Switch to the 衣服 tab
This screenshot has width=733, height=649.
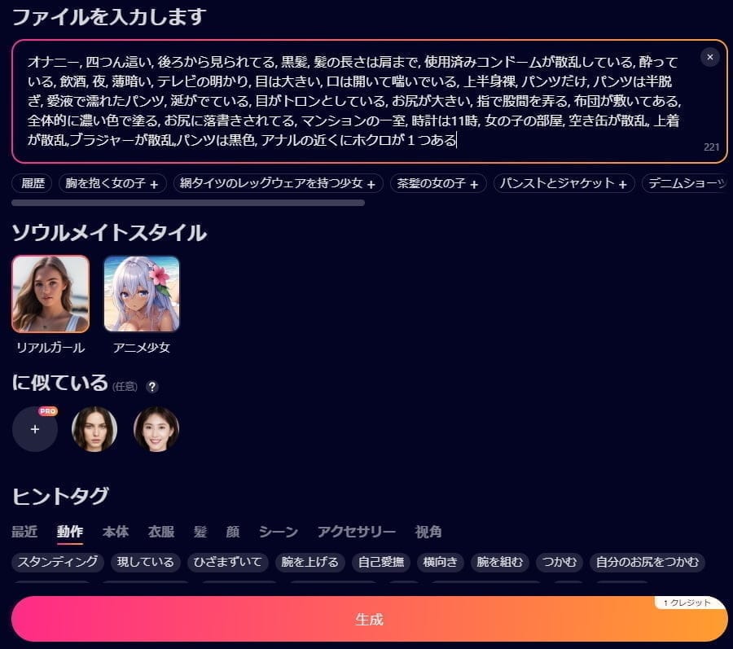tap(160, 532)
